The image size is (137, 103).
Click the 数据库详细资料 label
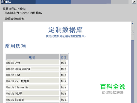click(x=15, y=19)
